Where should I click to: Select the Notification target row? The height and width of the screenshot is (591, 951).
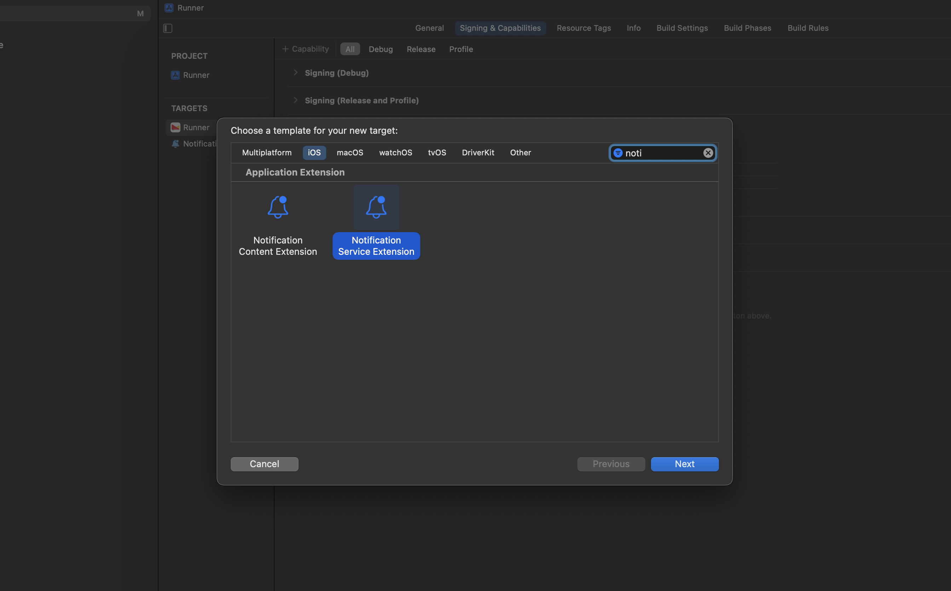192,144
